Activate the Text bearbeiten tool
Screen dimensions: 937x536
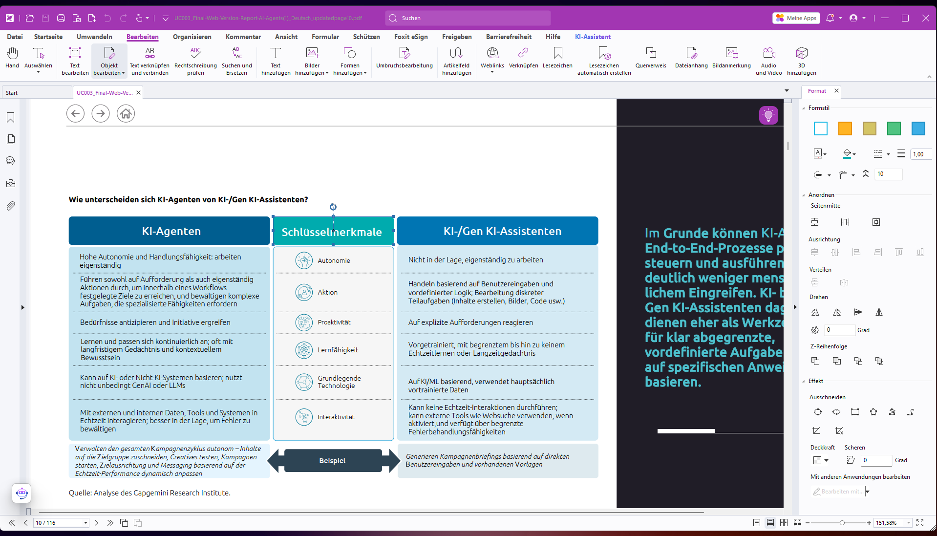(75, 61)
